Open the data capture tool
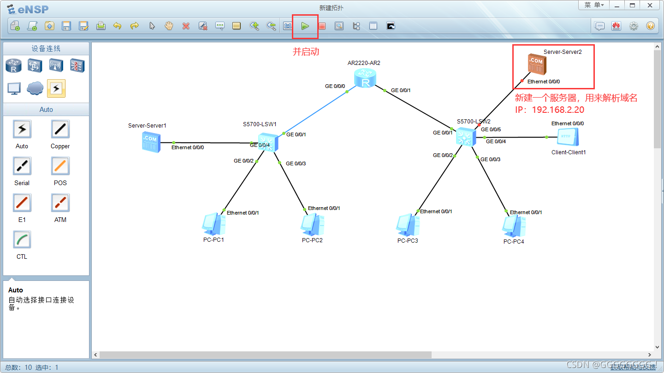This screenshot has width=664, height=373. click(339, 26)
